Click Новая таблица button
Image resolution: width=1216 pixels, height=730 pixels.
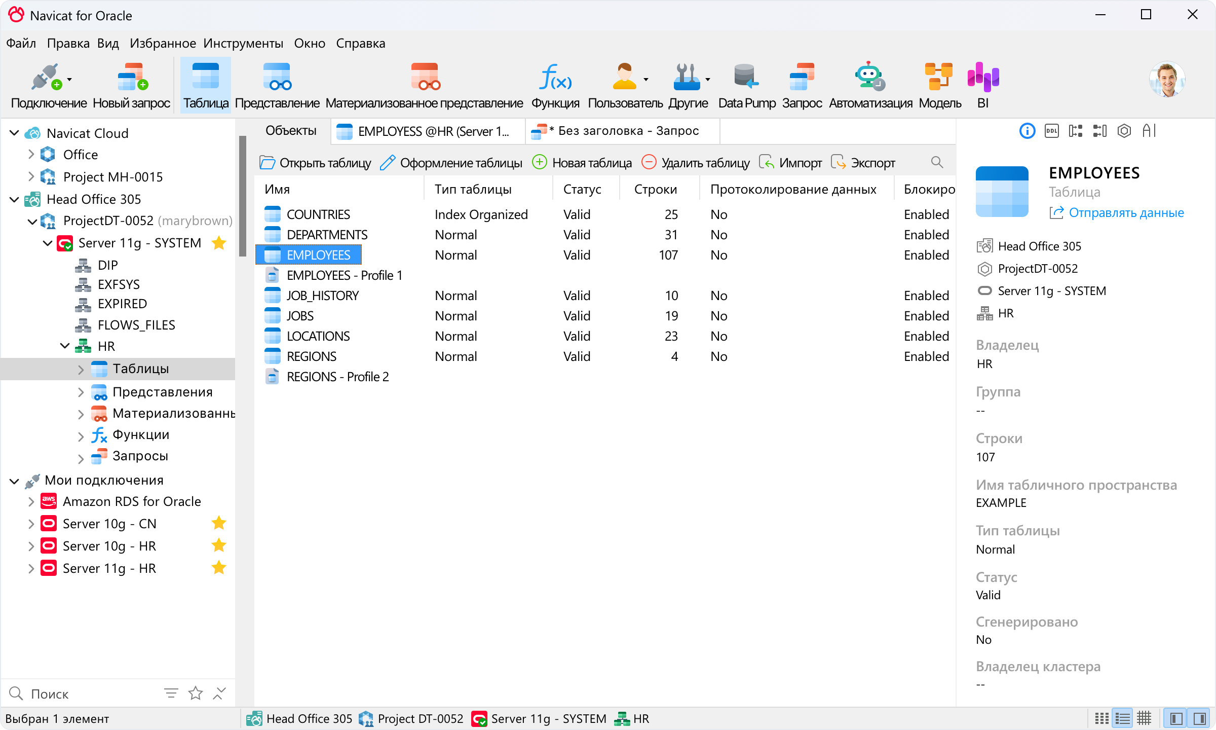pyautogui.click(x=582, y=163)
